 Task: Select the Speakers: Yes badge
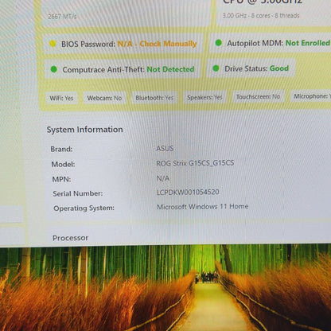[204, 97]
